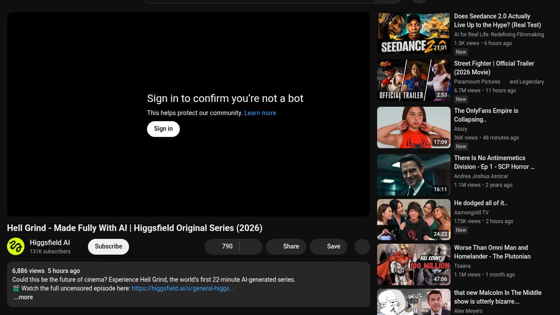Save the video to a playlist

tap(328, 246)
